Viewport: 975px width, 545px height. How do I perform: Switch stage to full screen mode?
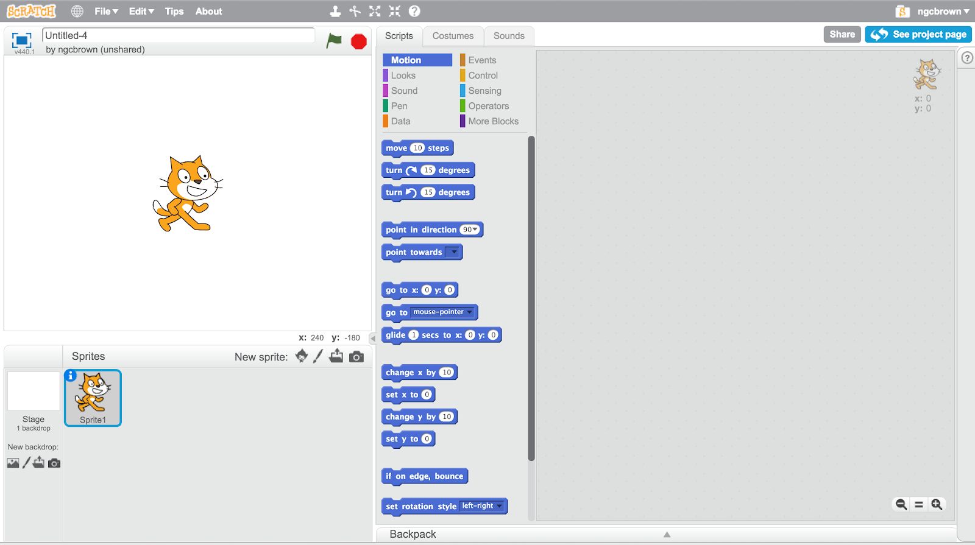[22, 40]
